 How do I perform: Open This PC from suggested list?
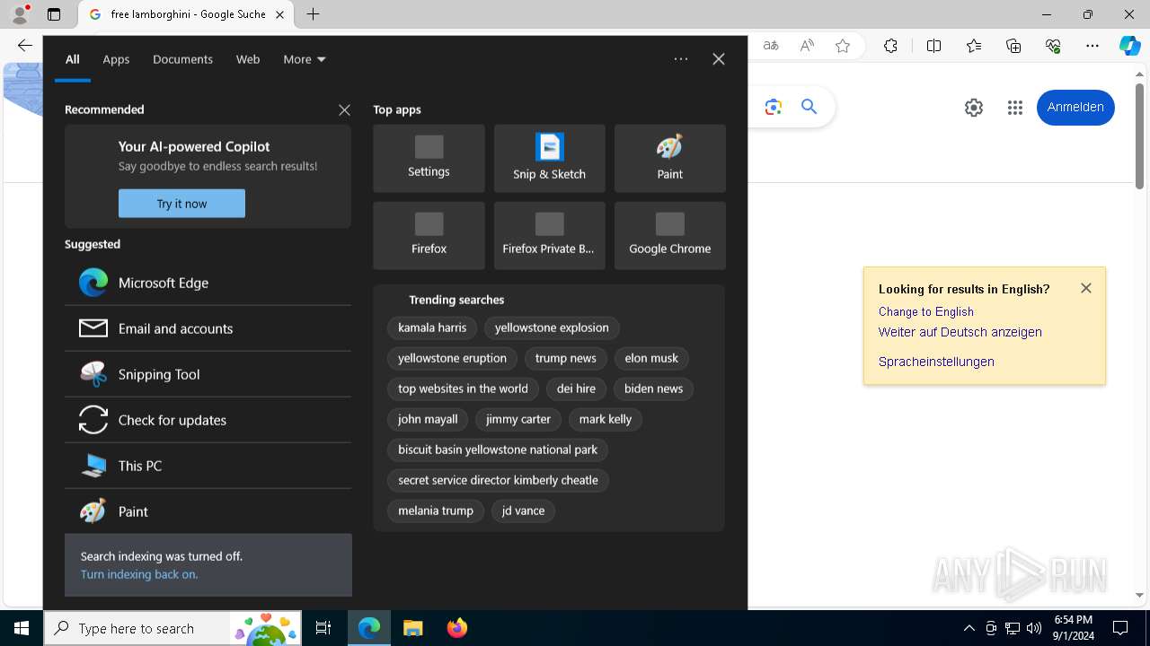208,466
